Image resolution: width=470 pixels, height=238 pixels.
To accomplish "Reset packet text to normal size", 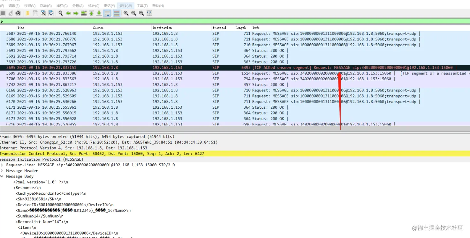I will point(141,13).
